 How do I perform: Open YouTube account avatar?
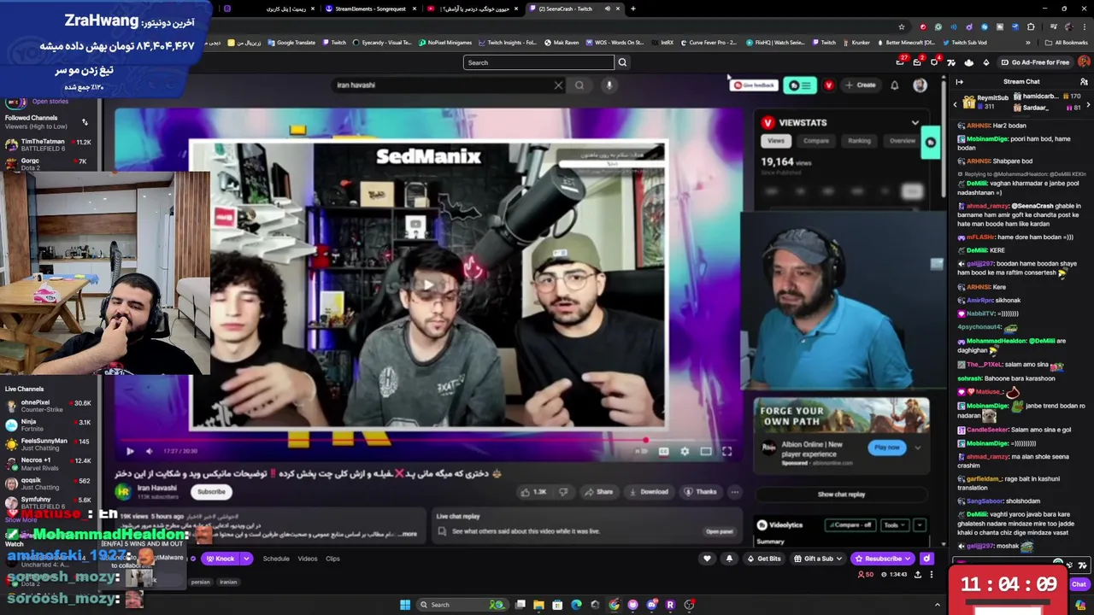click(x=920, y=85)
